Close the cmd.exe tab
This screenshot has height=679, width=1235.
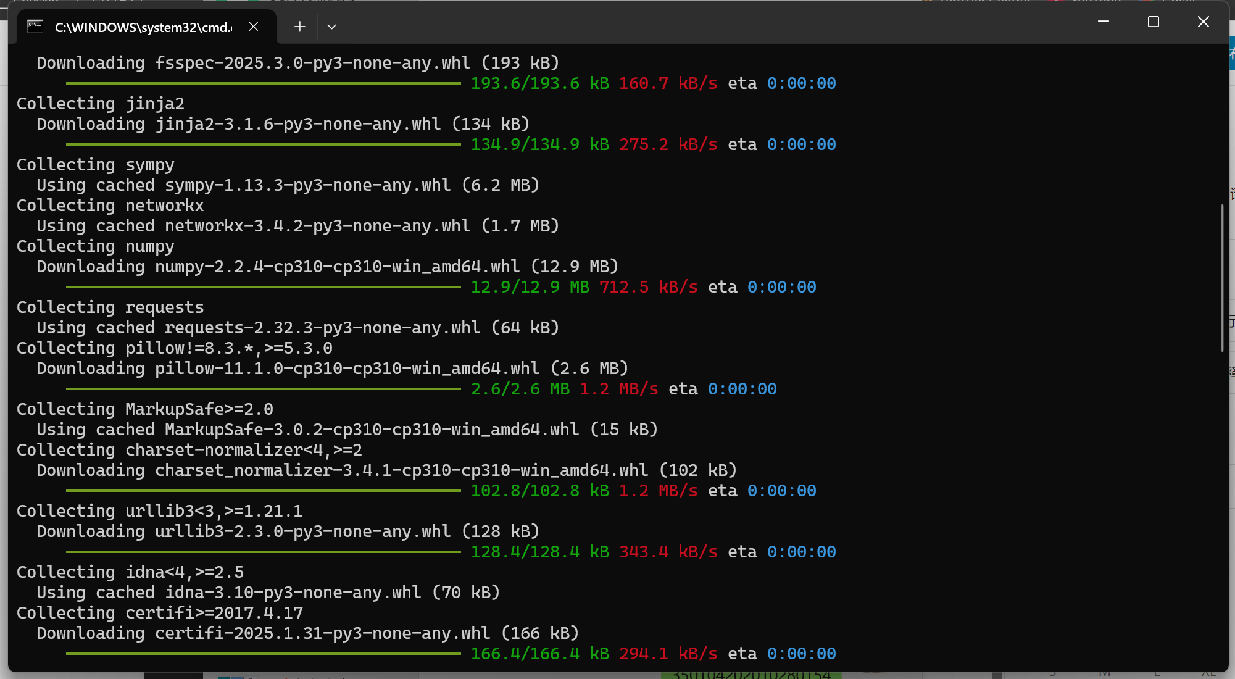(253, 27)
